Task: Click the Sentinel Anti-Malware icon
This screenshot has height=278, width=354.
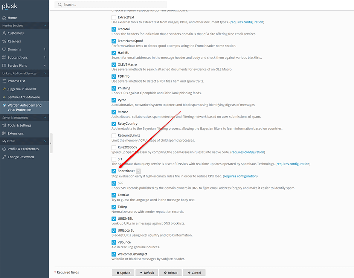Action: coord(4,97)
